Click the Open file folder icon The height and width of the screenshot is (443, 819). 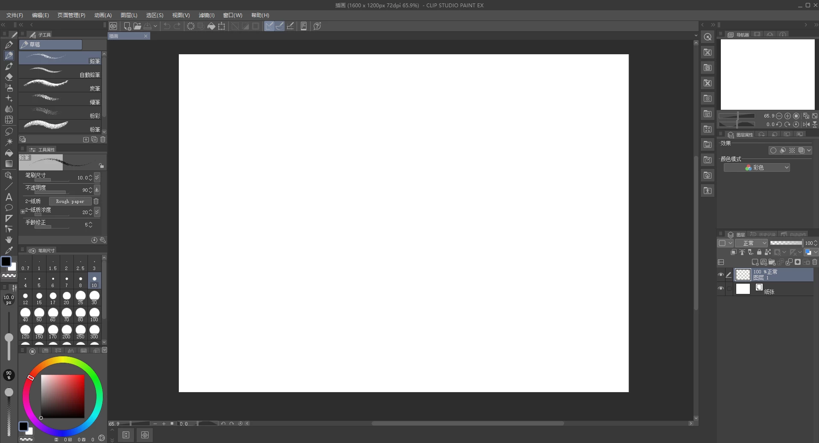pyautogui.click(x=137, y=26)
